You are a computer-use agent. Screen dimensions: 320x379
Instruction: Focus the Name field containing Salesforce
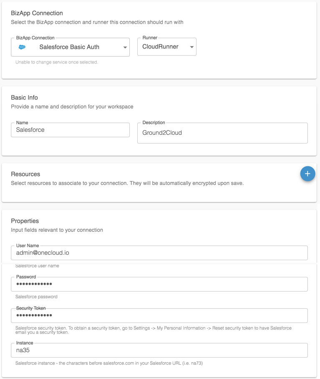[x=70, y=130]
